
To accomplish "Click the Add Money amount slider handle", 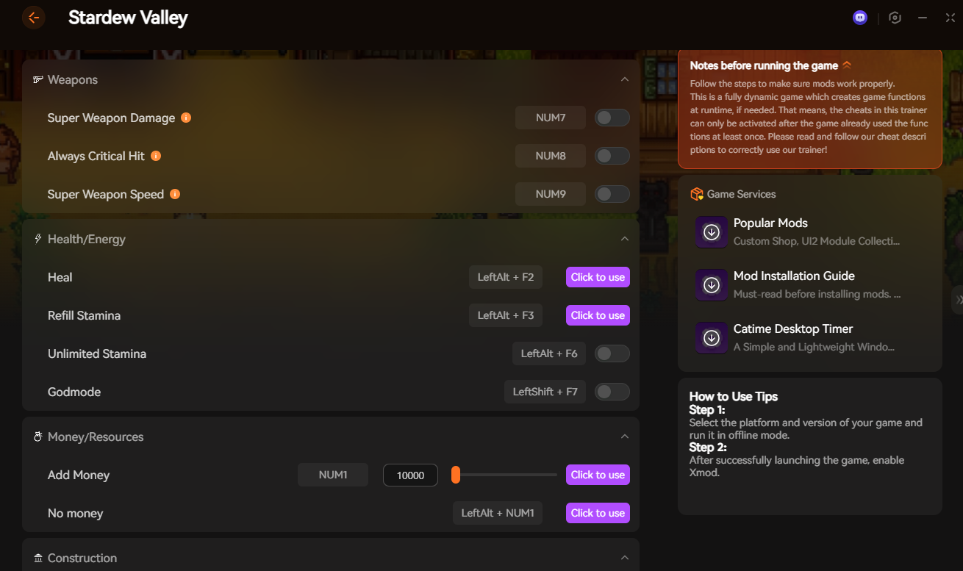I will click(x=456, y=475).
